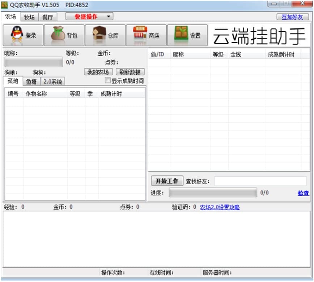Screen dimensions: 314x282
Task: Click the 我的农场 button
Action: [98, 72]
